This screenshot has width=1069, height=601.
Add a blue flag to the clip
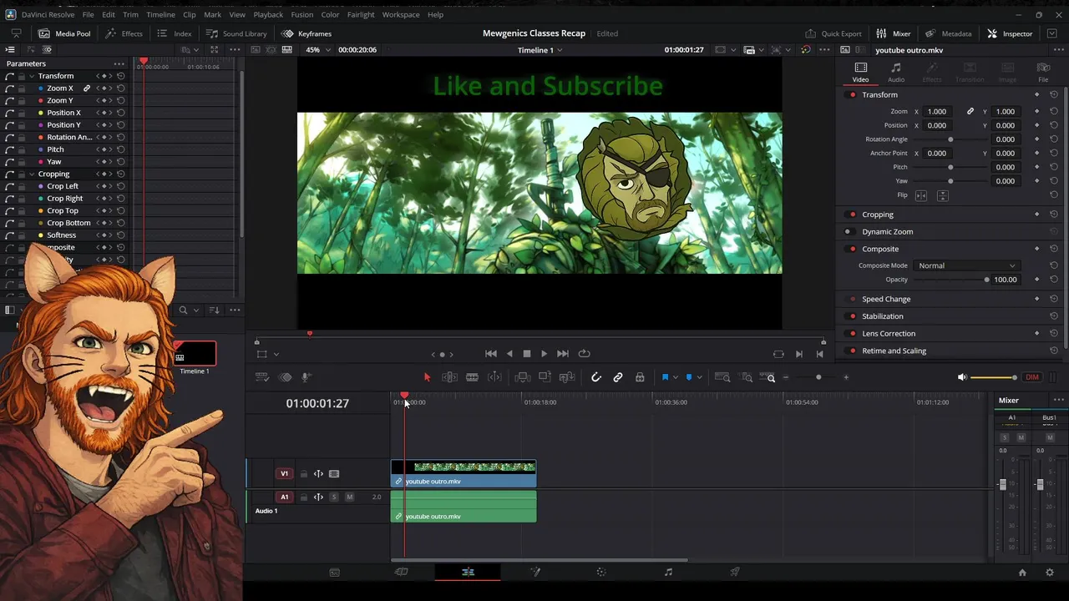(666, 377)
